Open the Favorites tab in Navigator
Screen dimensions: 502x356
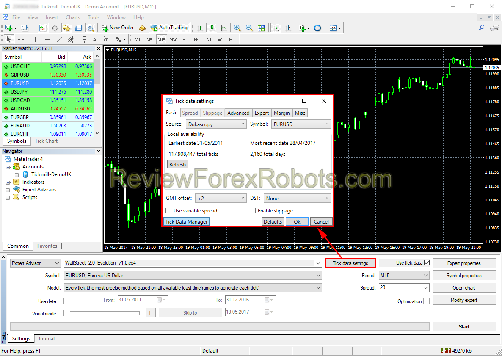[x=47, y=246]
